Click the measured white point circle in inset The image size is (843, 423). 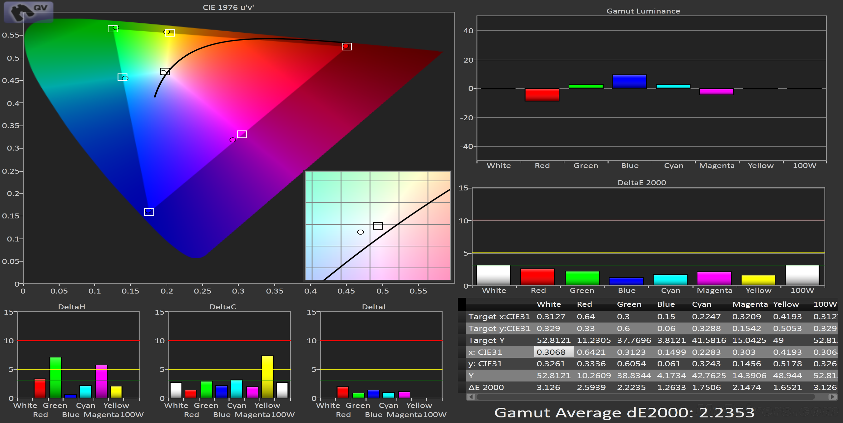click(361, 232)
